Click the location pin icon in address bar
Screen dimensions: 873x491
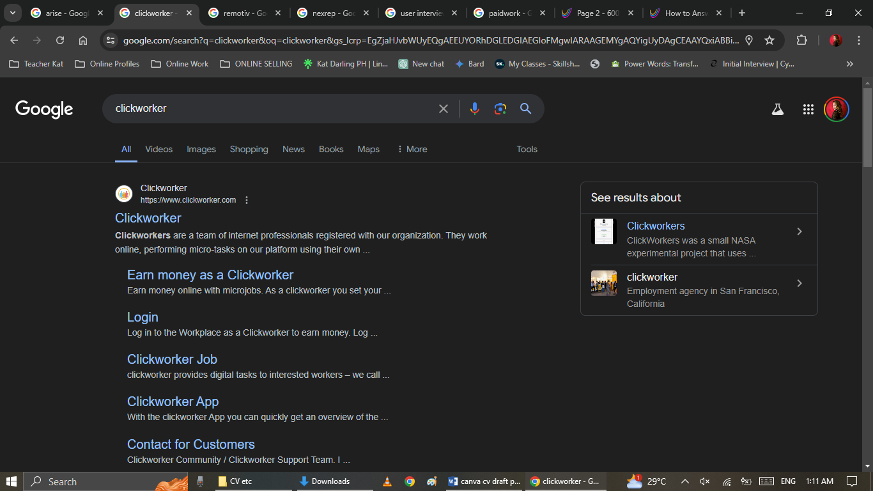click(749, 40)
